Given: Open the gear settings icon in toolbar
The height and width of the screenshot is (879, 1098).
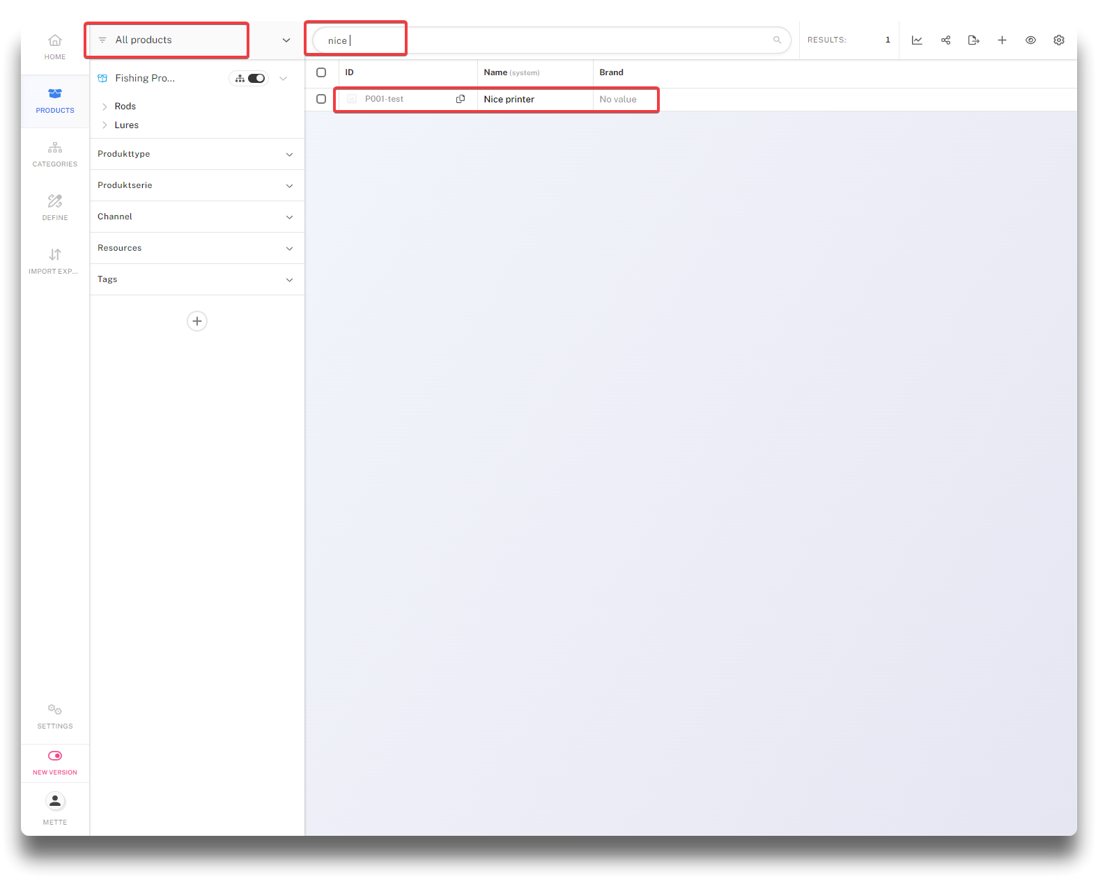Looking at the screenshot, I should click(1058, 40).
